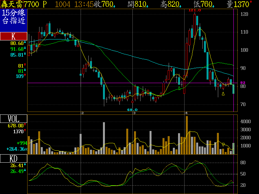Click the KD value 26.41 in yellow

coord(17,166)
